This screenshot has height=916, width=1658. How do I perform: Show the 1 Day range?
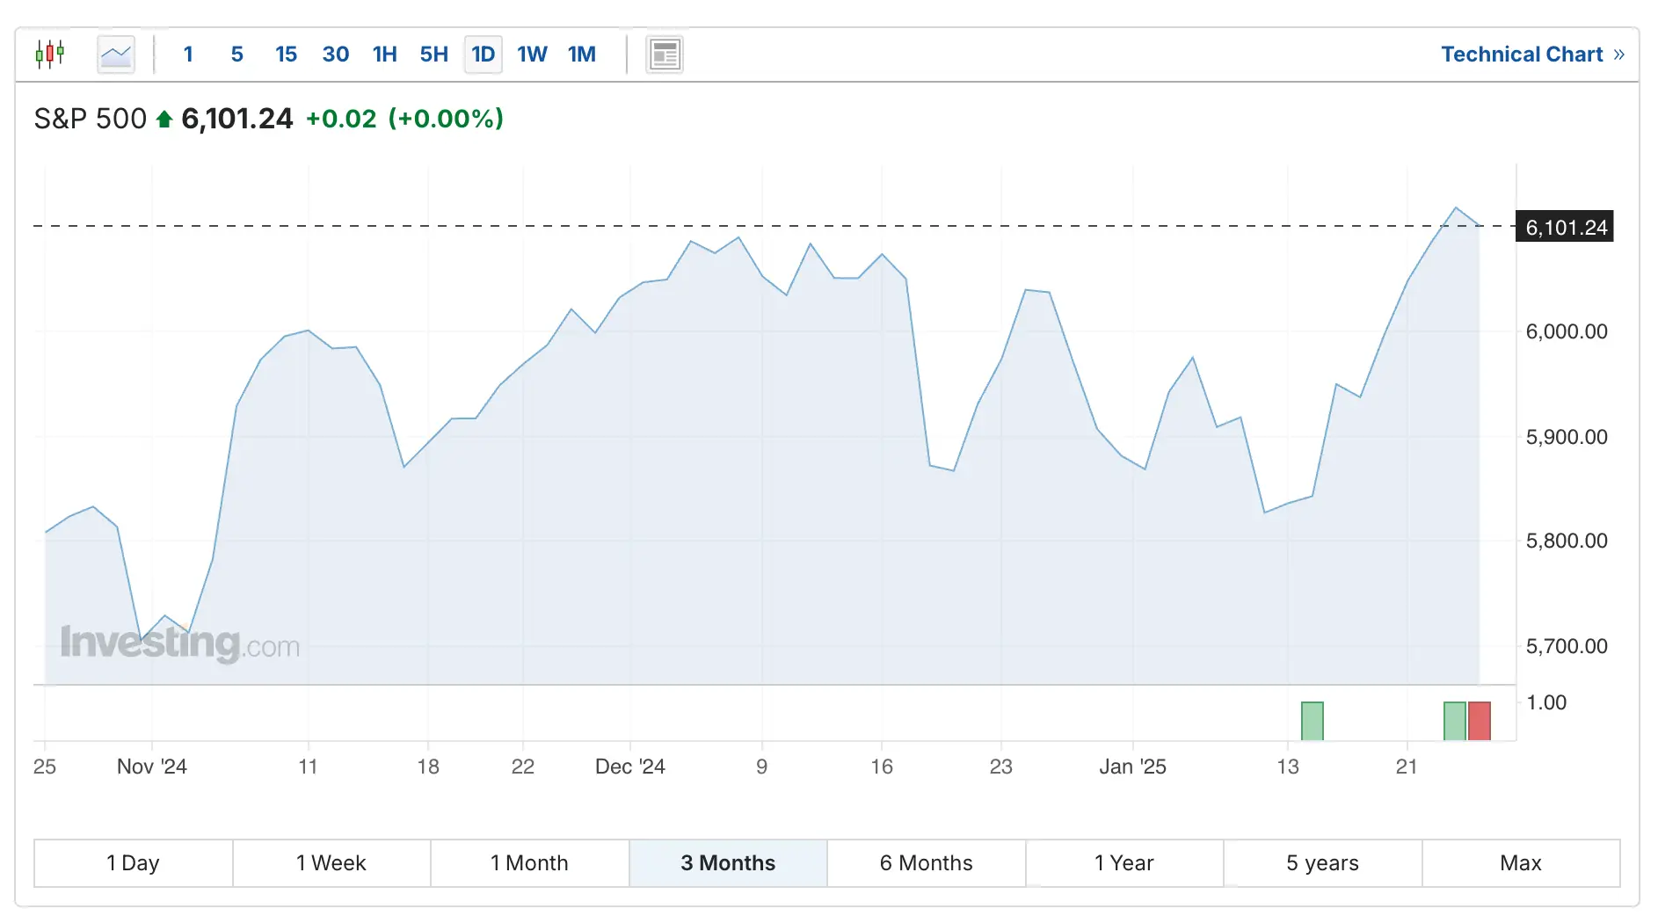[133, 863]
